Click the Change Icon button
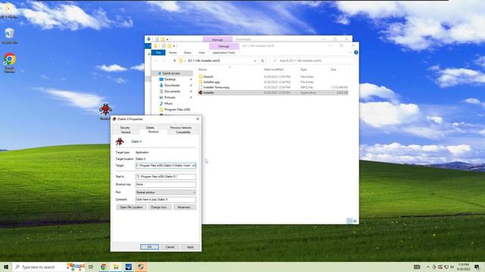The width and height of the screenshot is (485, 272). 159,207
